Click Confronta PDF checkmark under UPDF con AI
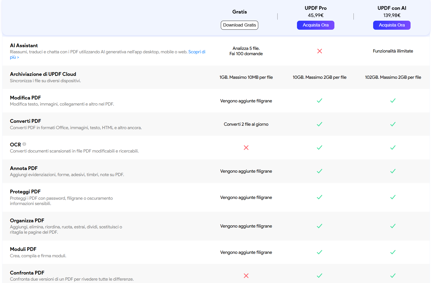Screen dimensions: 431x283 click(x=393, y=276)
